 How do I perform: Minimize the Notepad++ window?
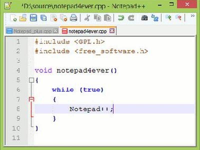159,5
